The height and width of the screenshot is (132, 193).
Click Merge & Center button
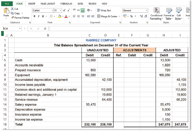pos(107,16)
